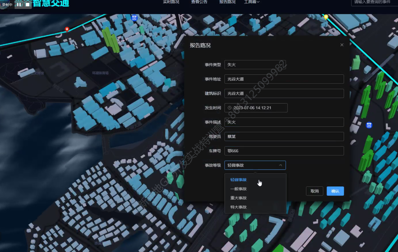Screen dimensions: 398x252
Task: Click the event search input box
Action: [374, 2]
